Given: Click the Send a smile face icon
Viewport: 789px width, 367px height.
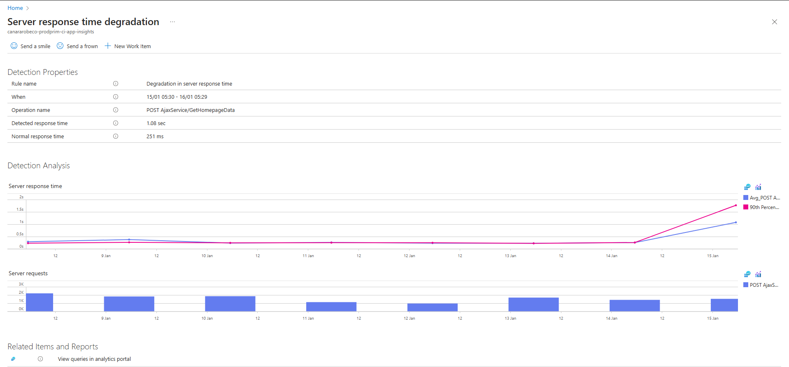Looking at the screenshot, I should point(14,46).
